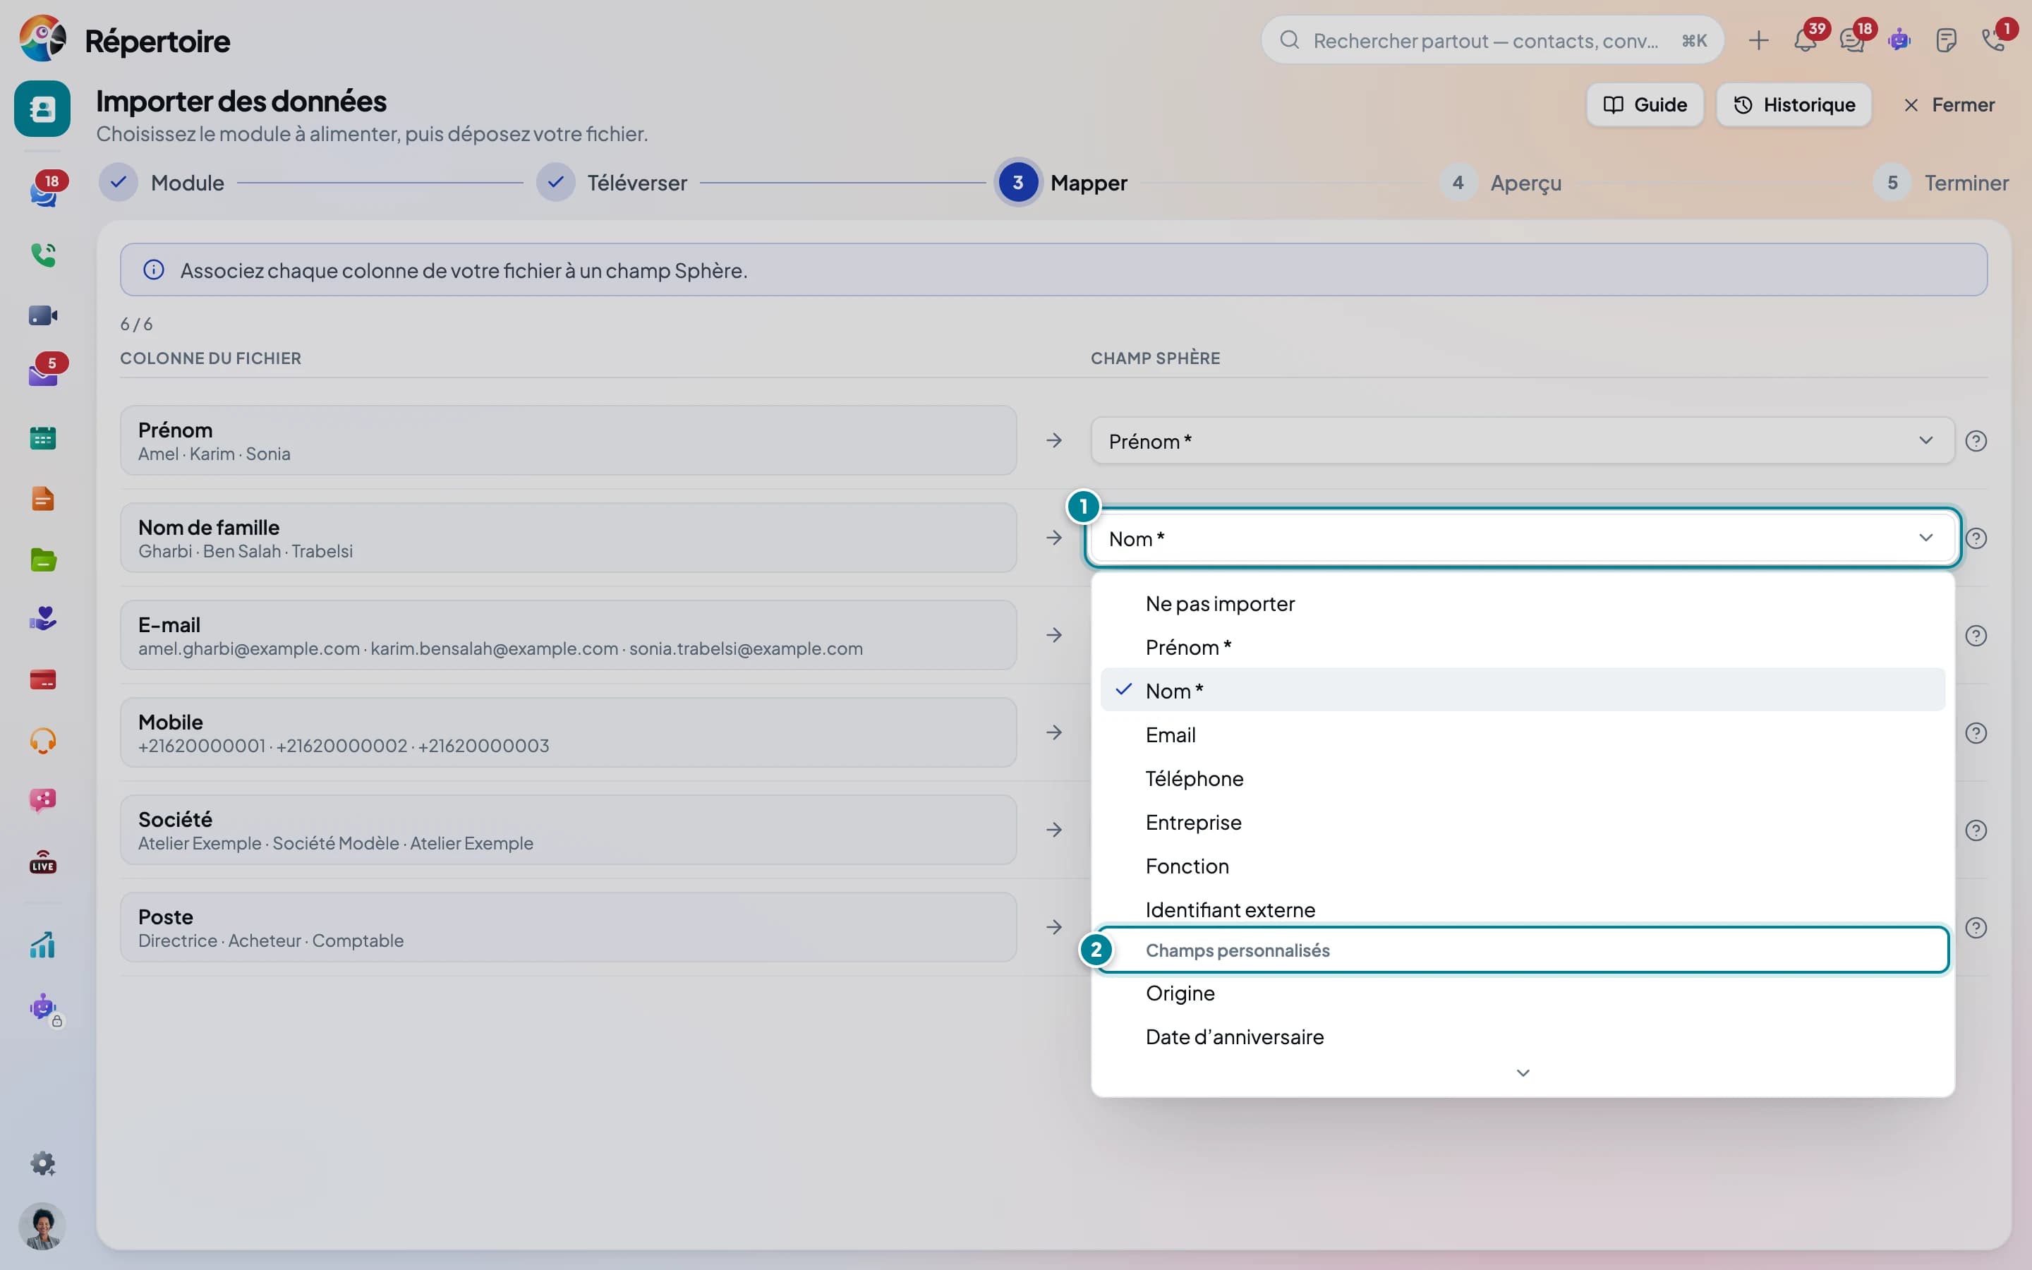2032x1270 pixels.
Task: Open the settings gear icon
Action: [43, 1164]
